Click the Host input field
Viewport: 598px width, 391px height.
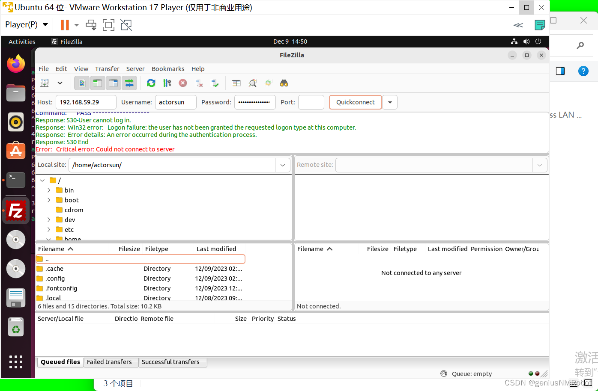(86, 102)
